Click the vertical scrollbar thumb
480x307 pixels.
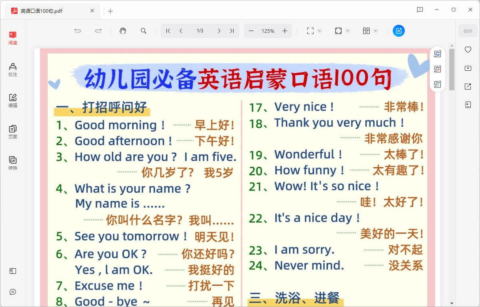point(452,70)
